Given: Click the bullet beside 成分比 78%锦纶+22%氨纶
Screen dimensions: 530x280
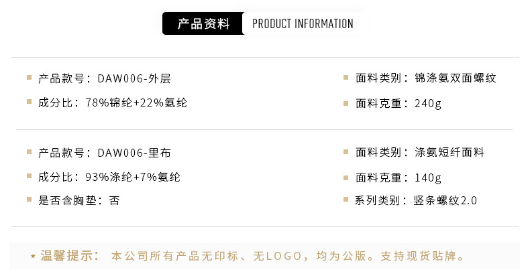Looking at the screenshot, I should point(30,102).
